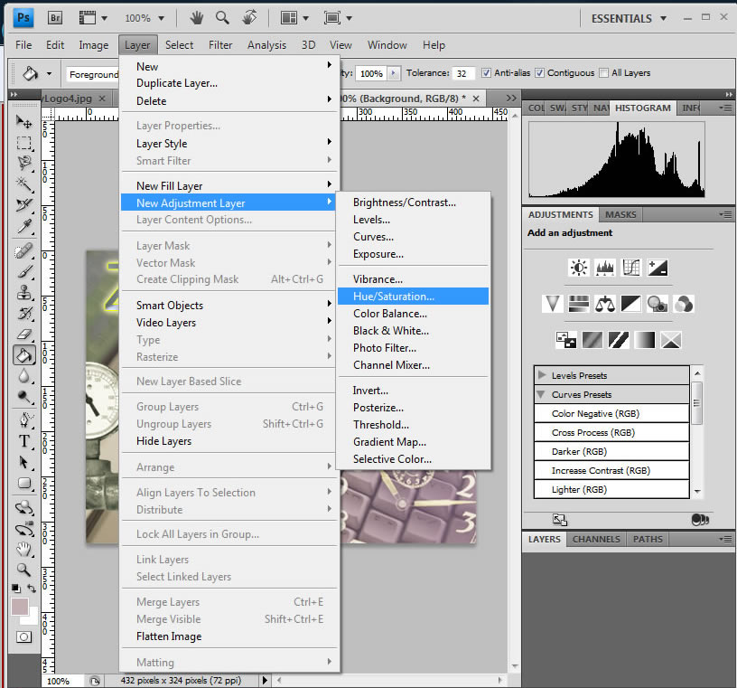The width and height of the screenshot is (737, 688).
Task: Click Exposure adjustment icon in Adjustments panel
Action: 658,268
